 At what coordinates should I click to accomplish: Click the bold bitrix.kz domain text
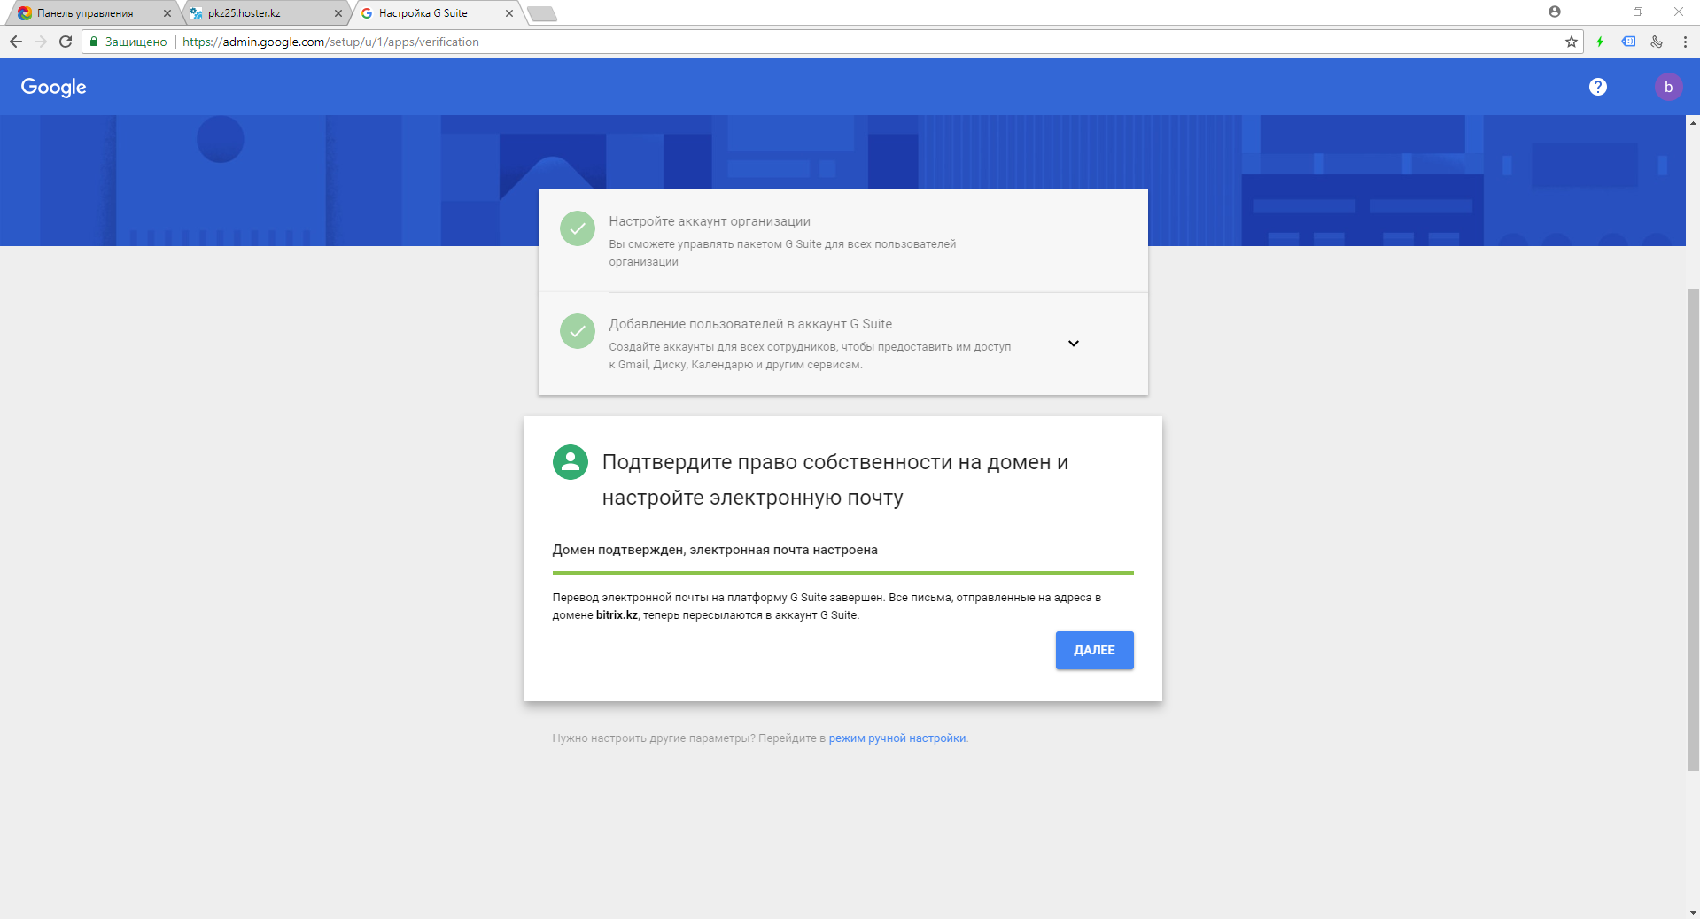(617, 615)
